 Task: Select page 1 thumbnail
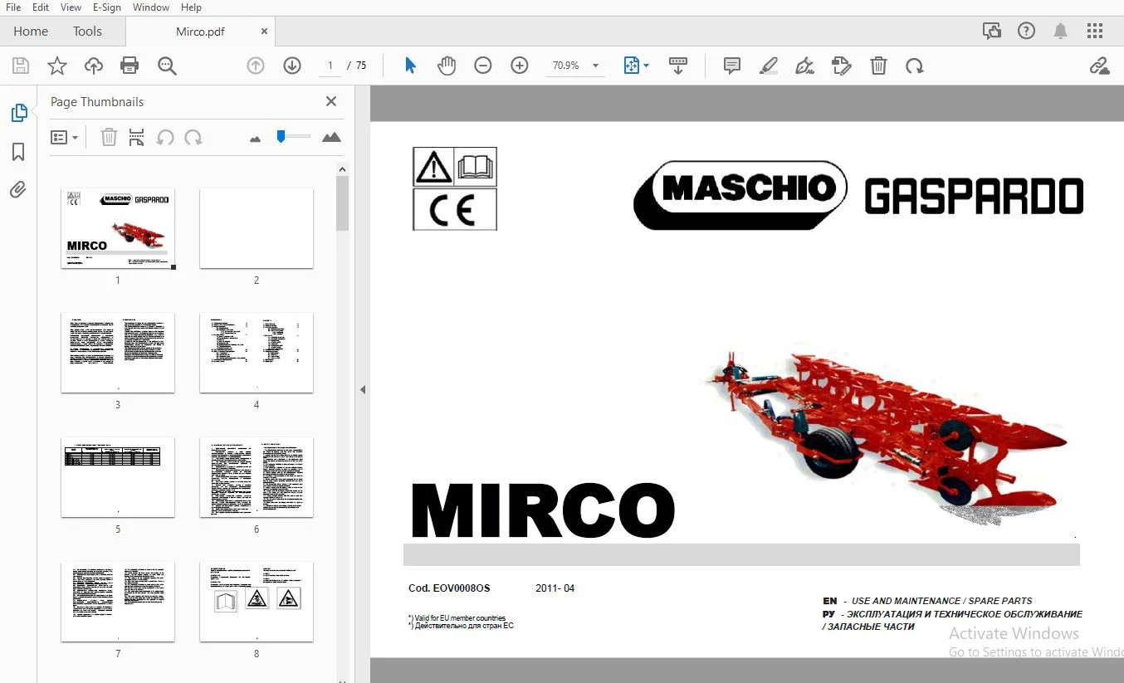tap(118, 228)
